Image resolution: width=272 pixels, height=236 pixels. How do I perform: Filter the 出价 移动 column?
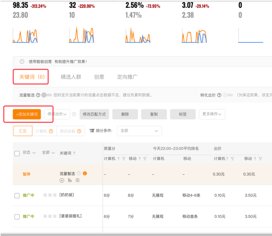pos(261,159)
